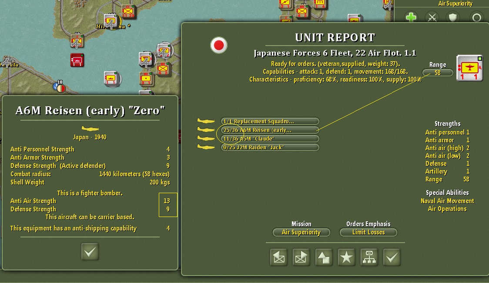Change the Air Superiority mission setting
This screenshot has width=489, height=283.
point(301,232)
